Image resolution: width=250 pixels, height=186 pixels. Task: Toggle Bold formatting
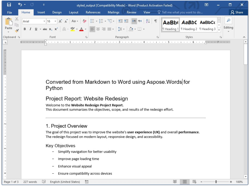pos(25,29)
